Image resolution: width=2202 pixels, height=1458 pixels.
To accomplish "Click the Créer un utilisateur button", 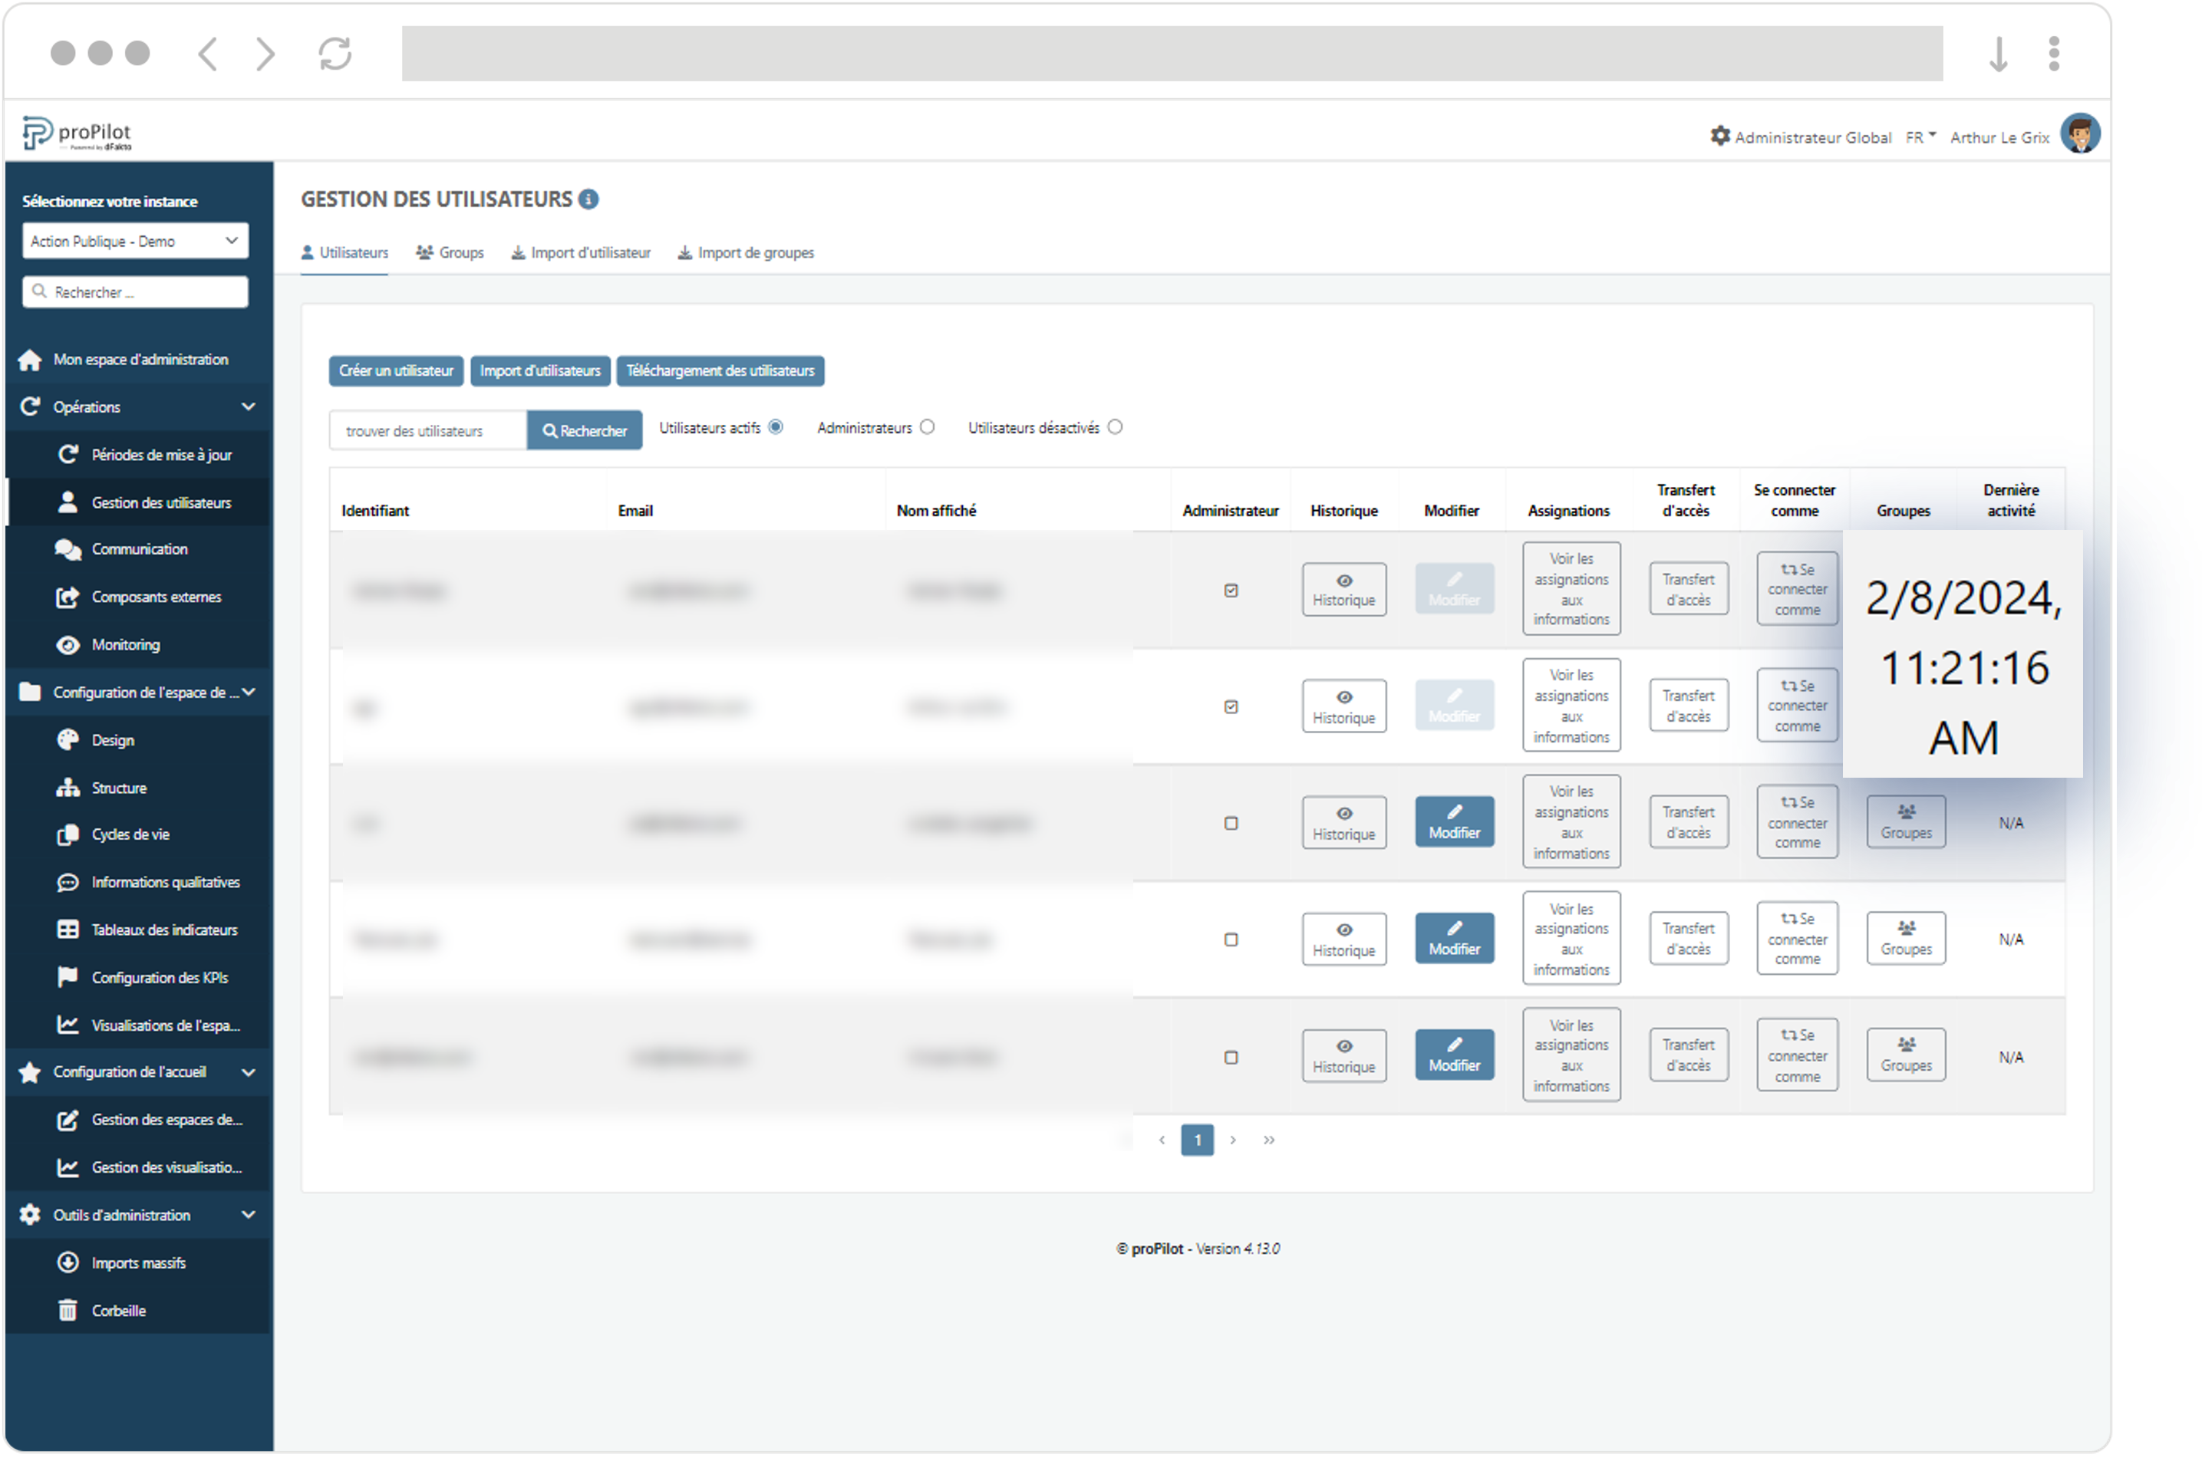I will click(x=395, y=370).
